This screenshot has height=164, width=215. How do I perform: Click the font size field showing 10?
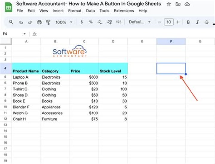coord(169,22)
